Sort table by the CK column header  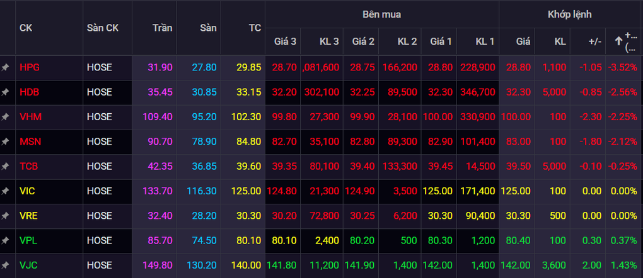pyautogui.click(x=26, y=28)
